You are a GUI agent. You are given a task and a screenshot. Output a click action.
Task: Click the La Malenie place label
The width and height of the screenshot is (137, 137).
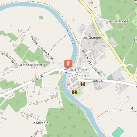(40, 123)
